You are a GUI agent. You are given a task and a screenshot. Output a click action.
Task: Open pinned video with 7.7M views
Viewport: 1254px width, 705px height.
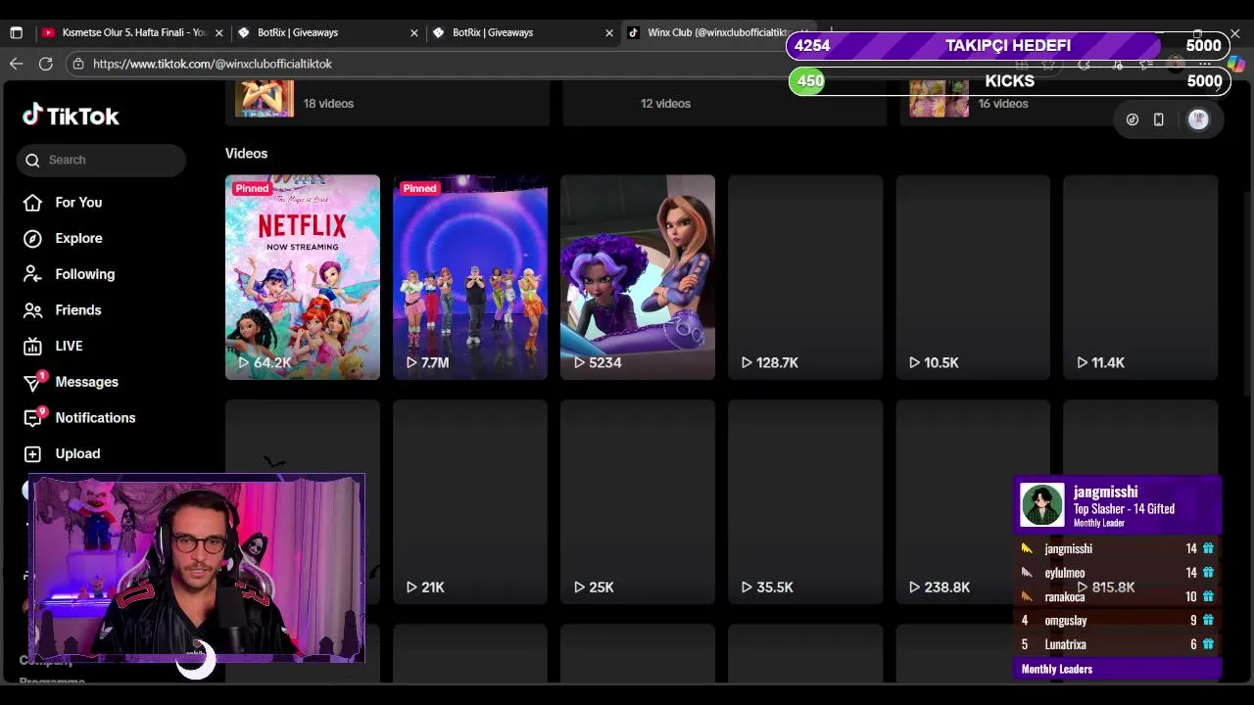tap(470, 277)
